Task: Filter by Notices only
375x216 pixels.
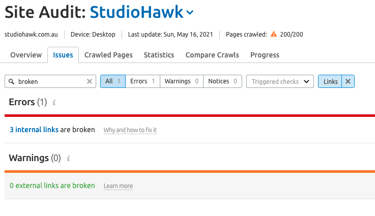Action: 223,81
